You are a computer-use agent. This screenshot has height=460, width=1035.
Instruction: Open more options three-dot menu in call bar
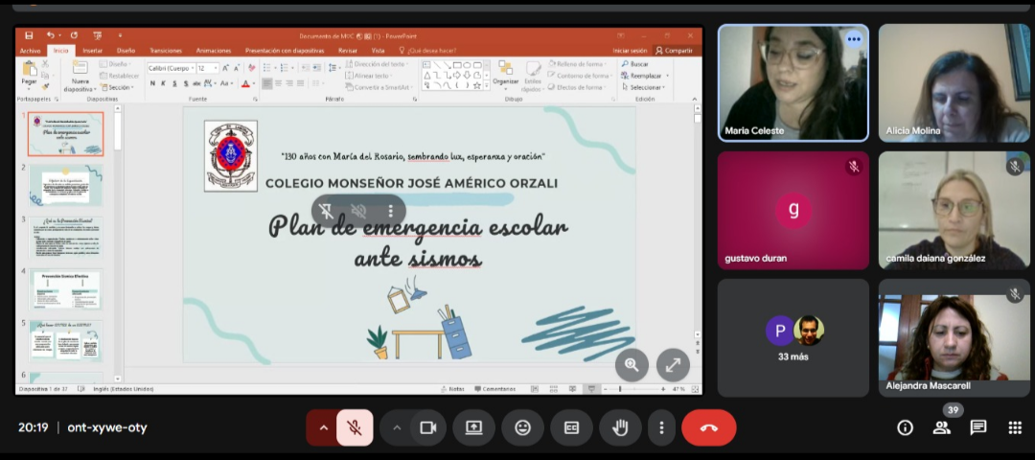[x=660, y=427]
